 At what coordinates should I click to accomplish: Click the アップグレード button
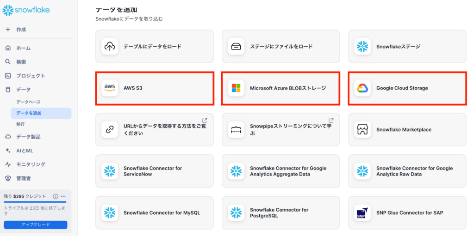(x=36, y=225)
